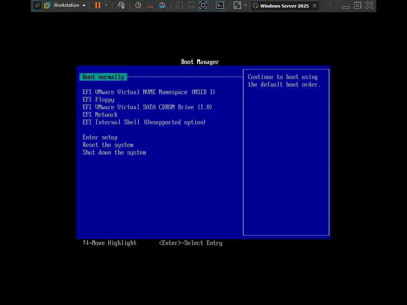Expand the stretch display dropdown arrow

point(246,5)
